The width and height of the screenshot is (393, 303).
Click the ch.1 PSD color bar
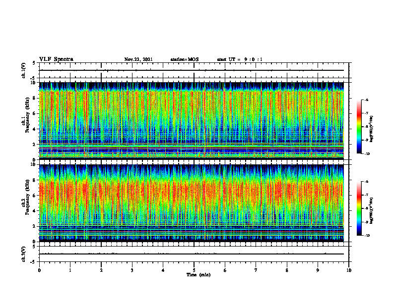click(359, 127)
